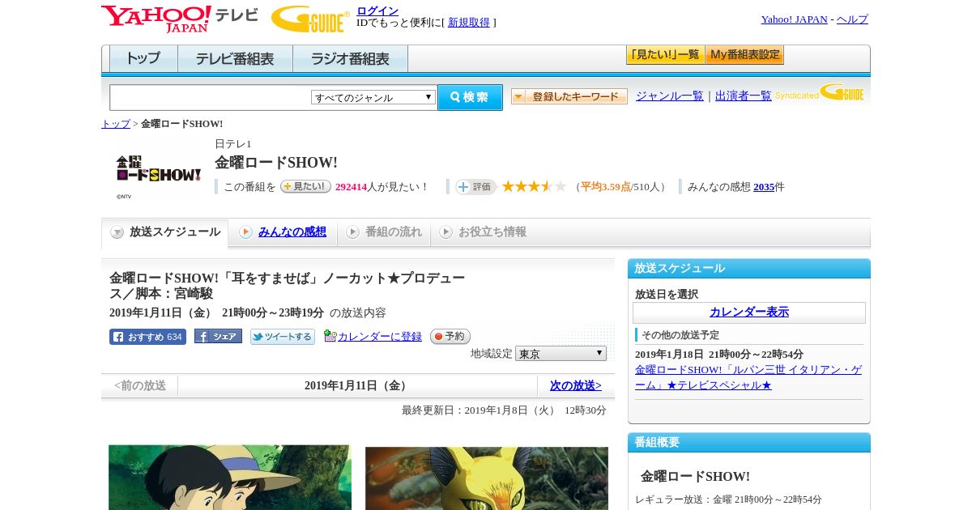Switch to the テレビ番組表 tab

click(235, 59)
